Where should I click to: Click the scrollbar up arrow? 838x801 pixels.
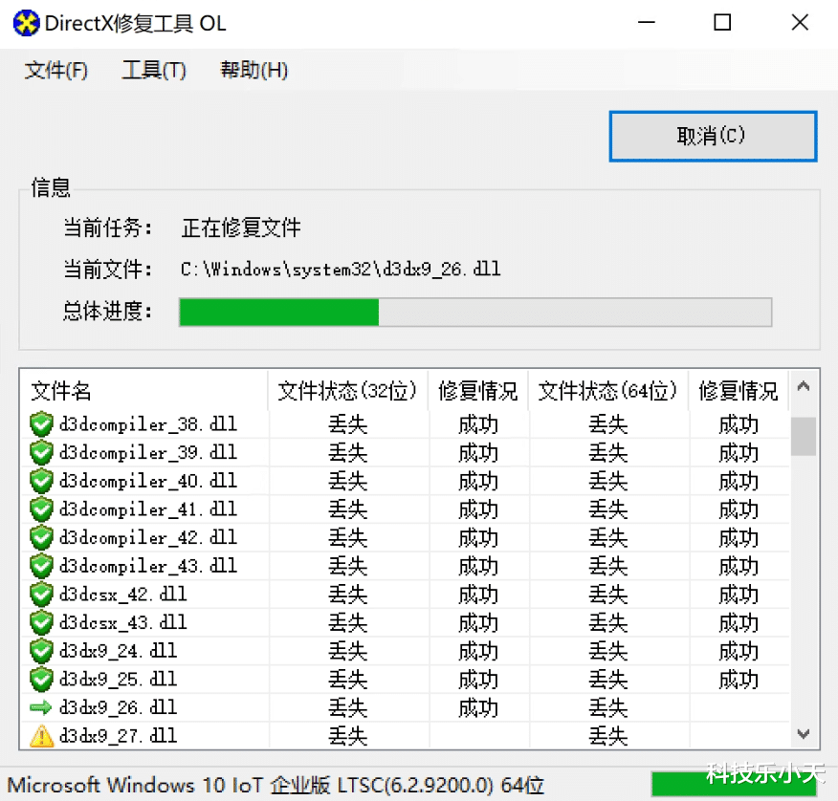tap(804, 386)
